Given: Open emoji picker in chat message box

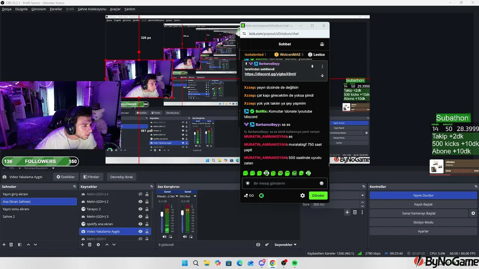Looking at the screenshot, I should (x=321, y=183).
